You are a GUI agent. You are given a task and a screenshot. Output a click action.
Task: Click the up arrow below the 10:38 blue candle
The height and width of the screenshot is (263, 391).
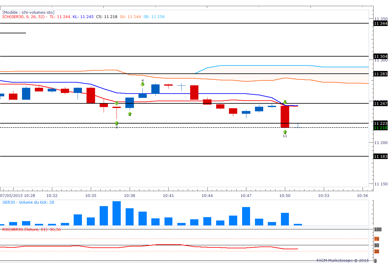tap(130, 114)
